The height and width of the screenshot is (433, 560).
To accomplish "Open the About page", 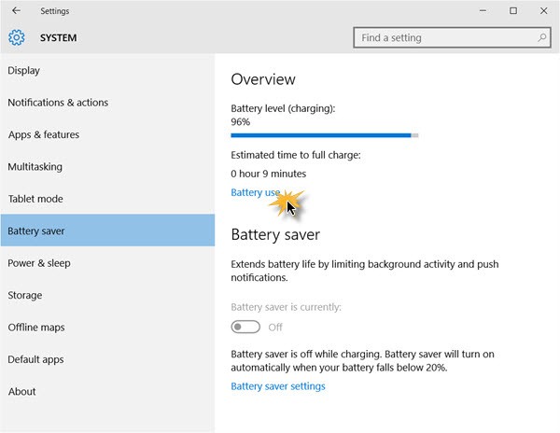I will [107, 392].
